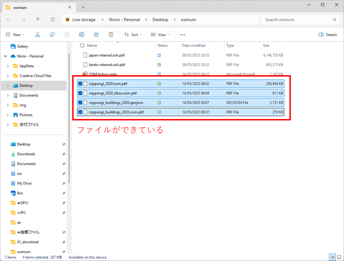344x261 pixels.
Task: Click Desktop in the address breadcrumb
Action: 160,20
